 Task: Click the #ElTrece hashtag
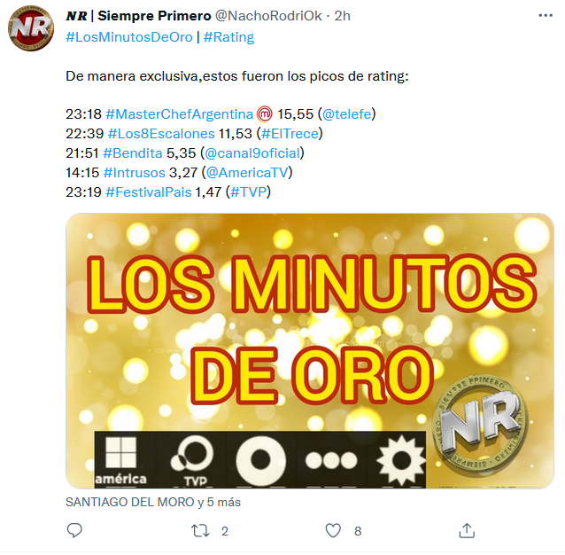[x=290, y=134]
